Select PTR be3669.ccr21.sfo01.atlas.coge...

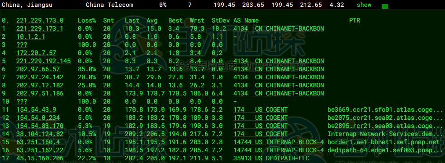click(385, 109)
